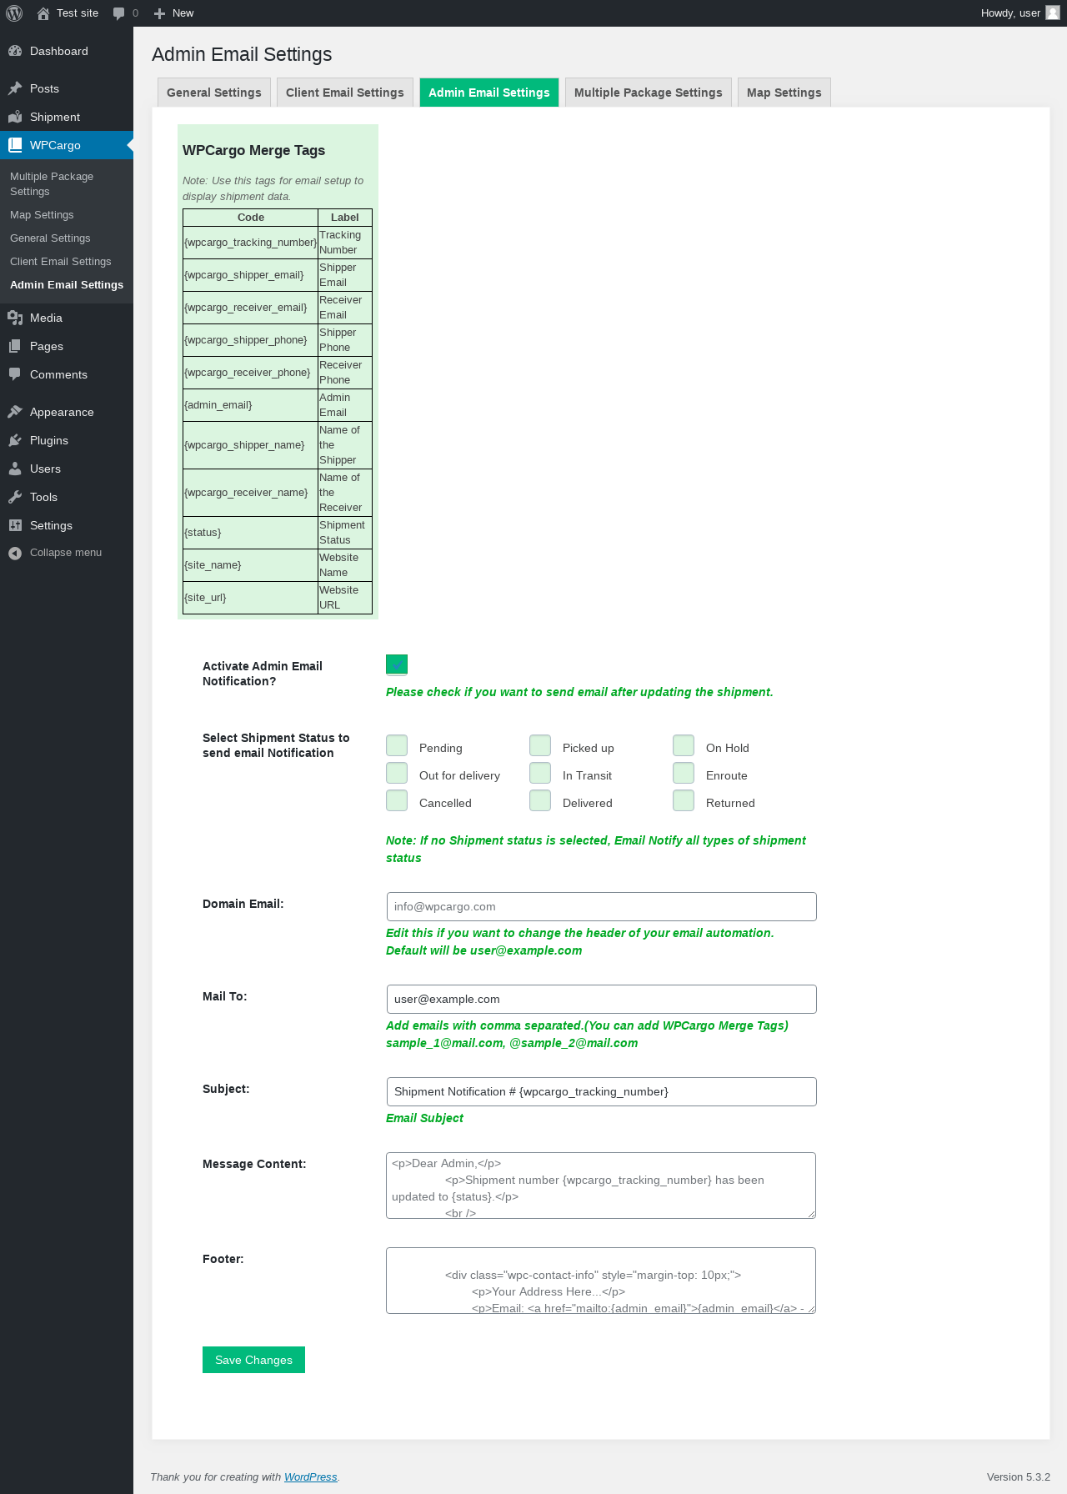The width and height of the screenshot is (1067, 1494).
Task: Check the Delivered status checkbox
Action: pyautogui.click(x=540, y=800)
